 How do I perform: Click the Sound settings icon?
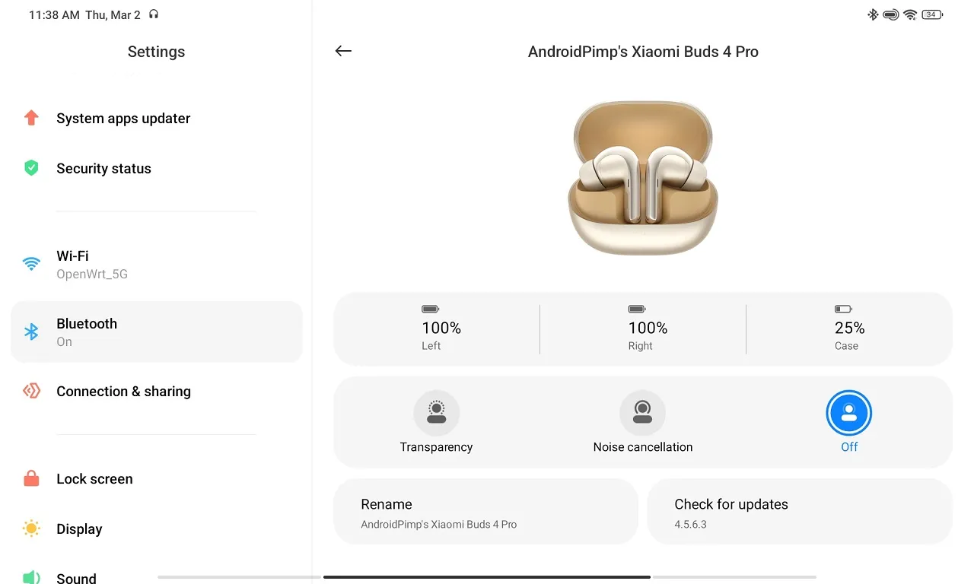[x=31, y=576]
